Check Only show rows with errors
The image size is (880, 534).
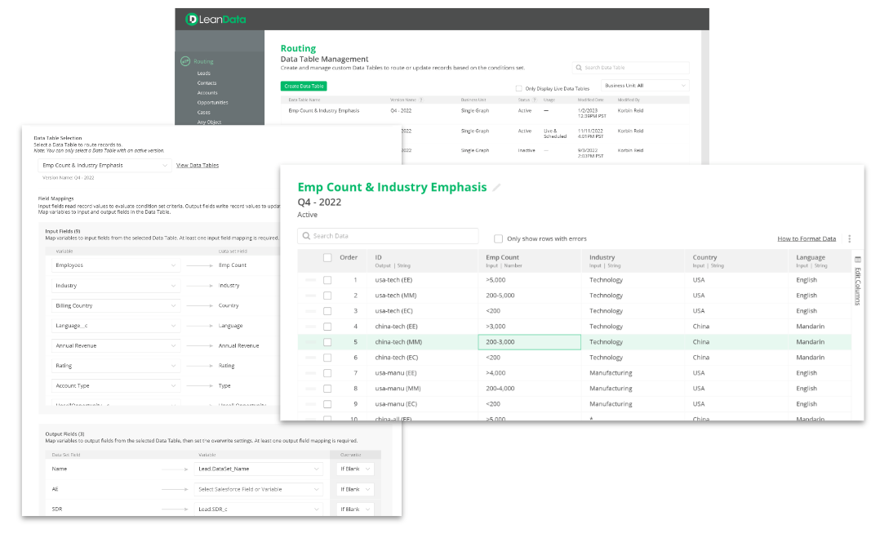coord(498,238)
